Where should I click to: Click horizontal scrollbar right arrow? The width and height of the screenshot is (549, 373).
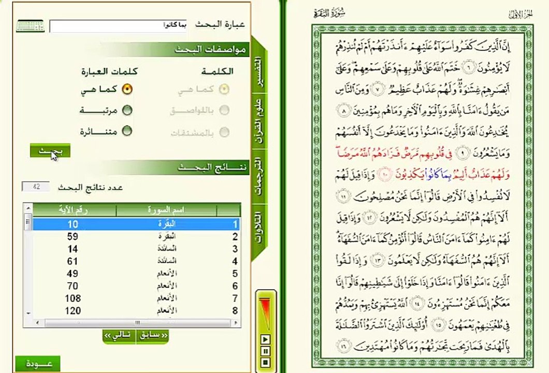point(236,323)
